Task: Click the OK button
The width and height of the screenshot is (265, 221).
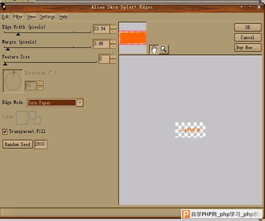Action: [248, 28]
